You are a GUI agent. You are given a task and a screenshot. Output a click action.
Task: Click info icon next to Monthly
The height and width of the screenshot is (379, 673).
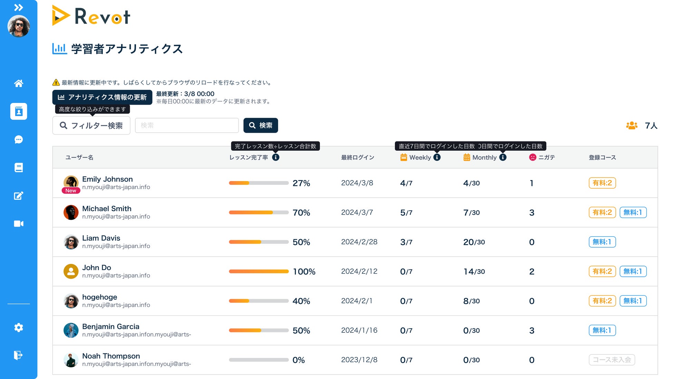503,157
